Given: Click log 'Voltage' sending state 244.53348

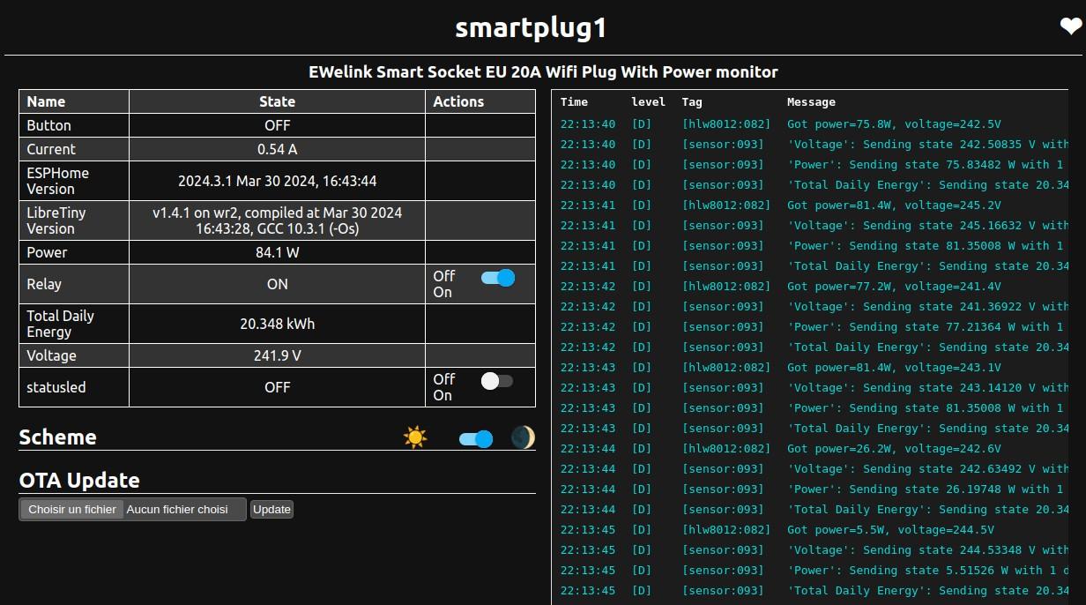Looking at the screenshot, I should [x=928, y=550].
